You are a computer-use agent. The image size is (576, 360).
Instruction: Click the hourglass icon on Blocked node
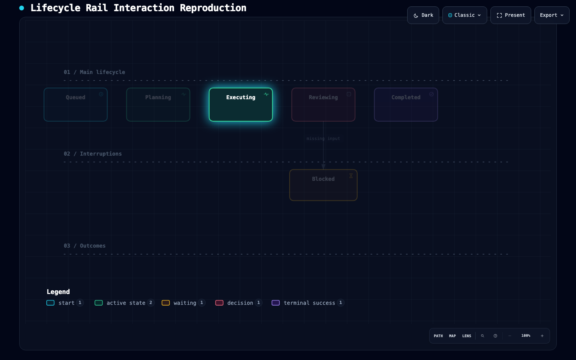tap(351, 176)
